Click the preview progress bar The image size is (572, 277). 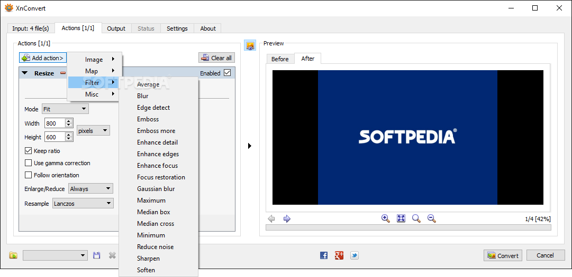coord(408,227)
